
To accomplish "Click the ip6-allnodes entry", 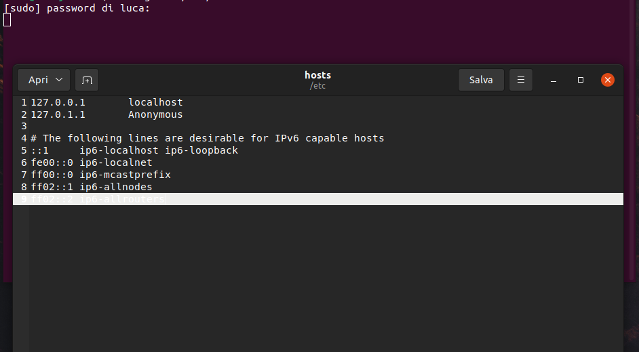I will click(115, 187).
